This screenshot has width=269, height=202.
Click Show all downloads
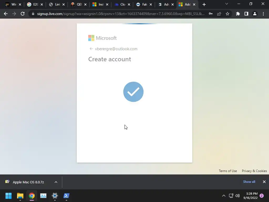pyautogui.click(x=249, y=182)
